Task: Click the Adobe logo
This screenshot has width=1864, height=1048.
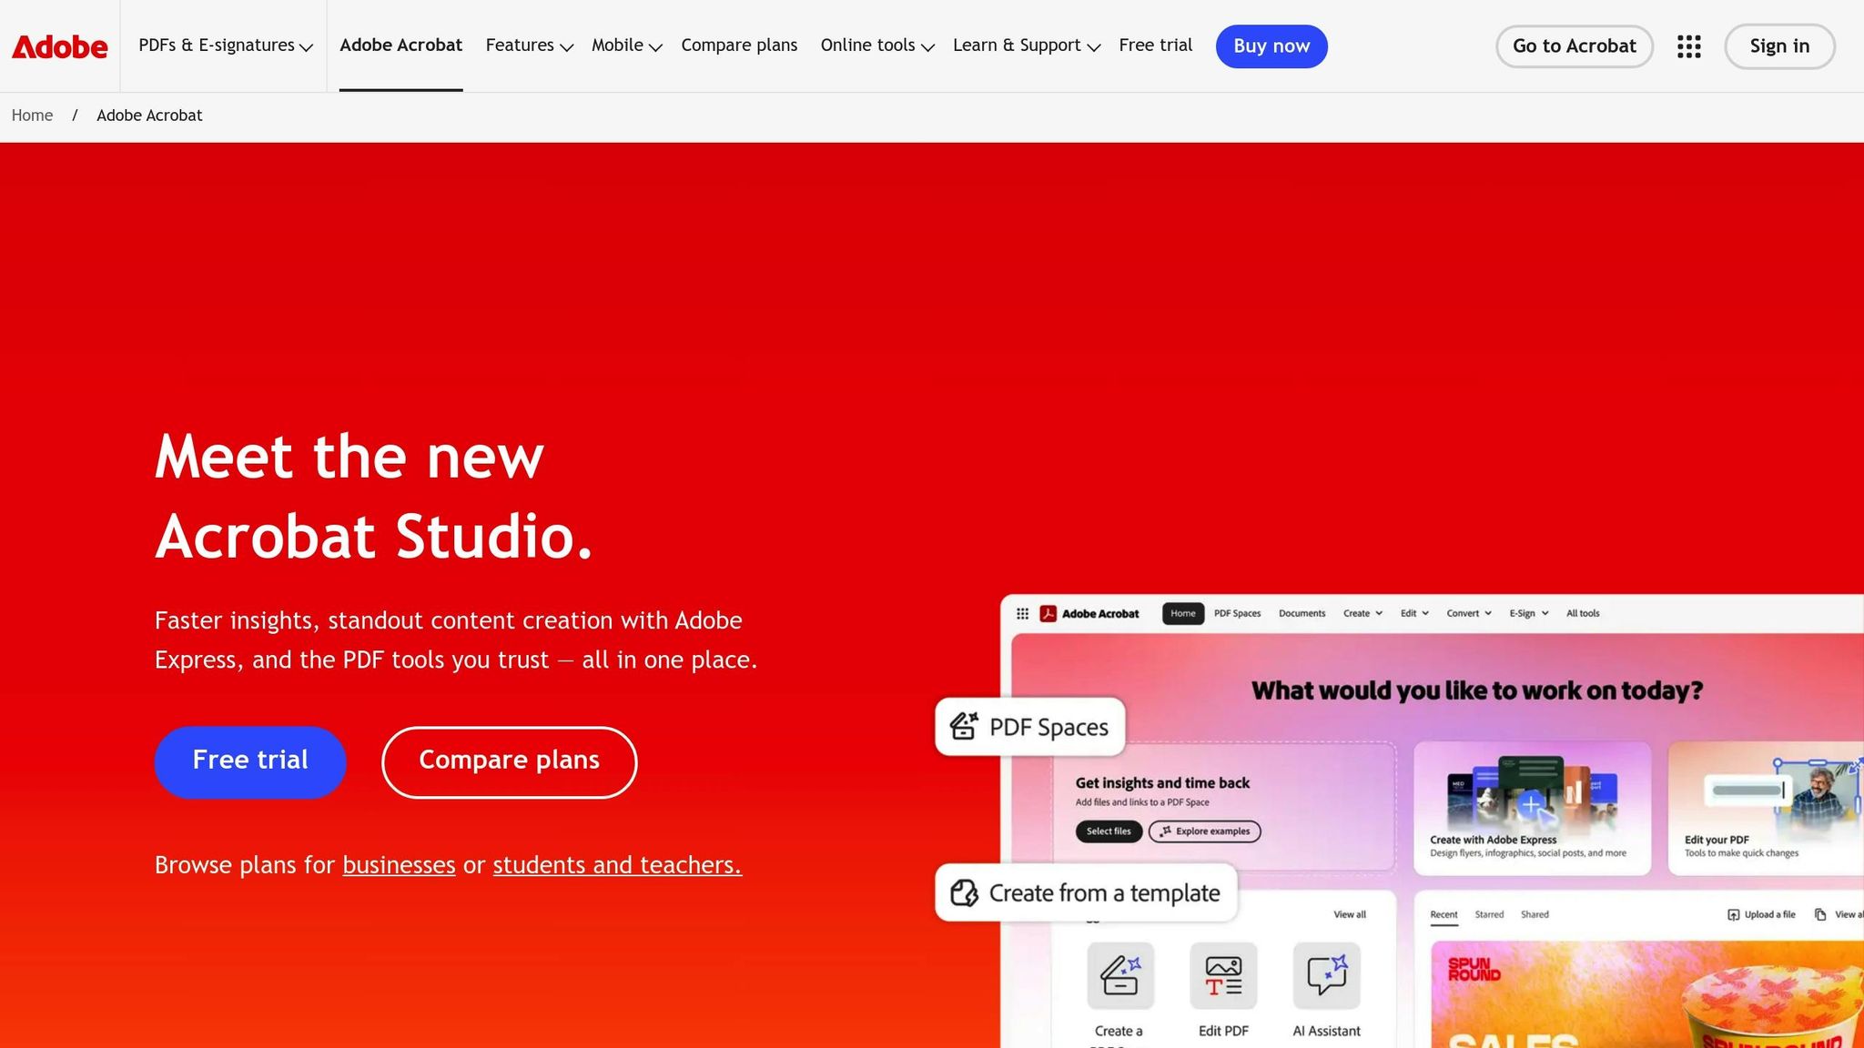Action: [59, 46]
